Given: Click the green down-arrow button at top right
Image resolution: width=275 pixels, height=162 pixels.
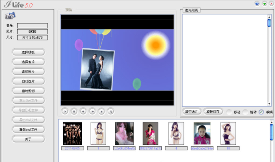Looking at the screenshot, I should (265, 4).
